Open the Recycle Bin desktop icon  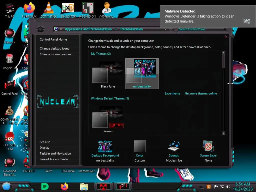tap(10, 62)
